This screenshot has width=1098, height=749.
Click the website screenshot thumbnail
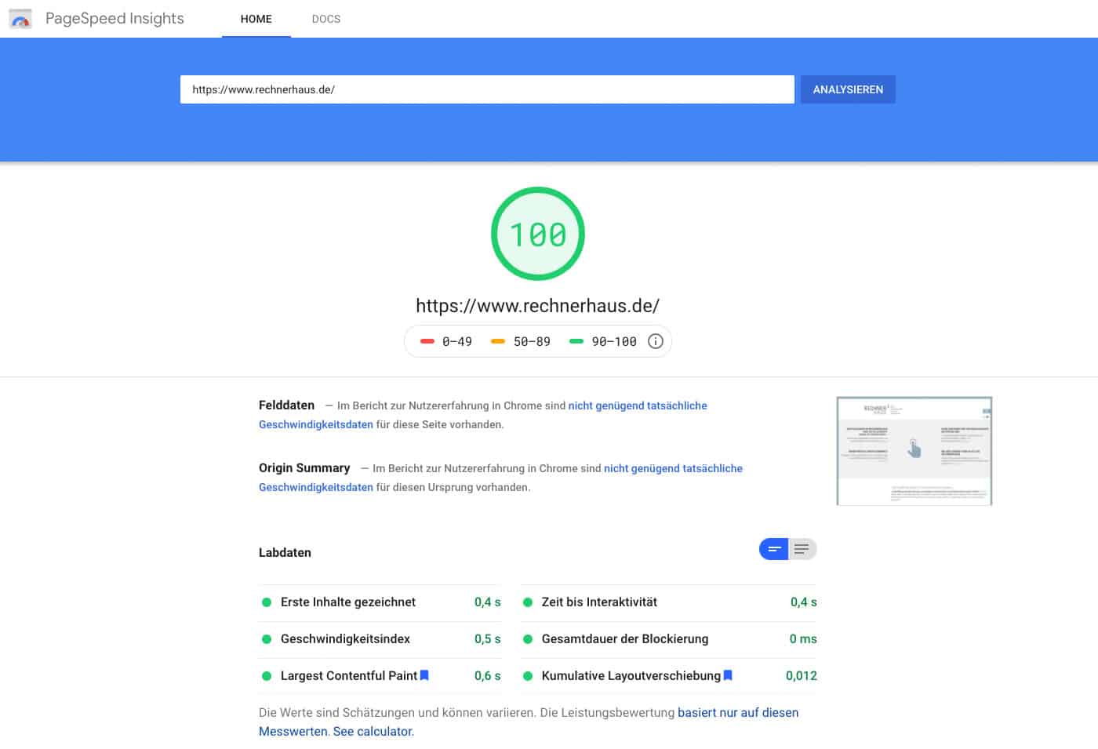(914, 451)
